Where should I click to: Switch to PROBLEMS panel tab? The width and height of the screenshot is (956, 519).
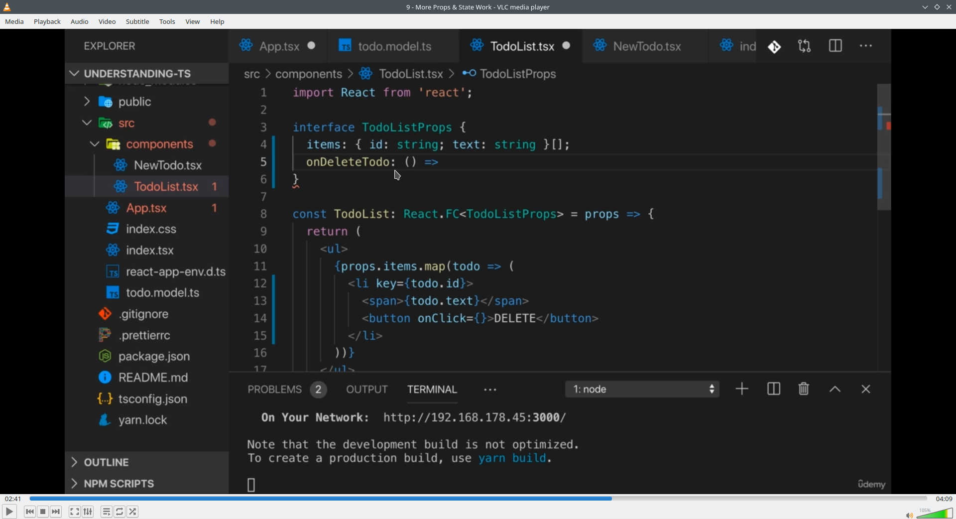[287, 389]
